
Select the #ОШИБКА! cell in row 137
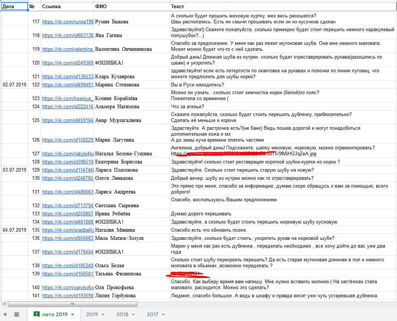point(132,249)
